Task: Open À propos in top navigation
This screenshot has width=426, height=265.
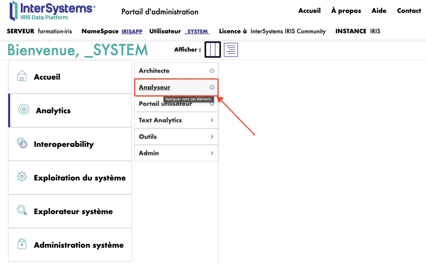Action: click(x=346, y=11)
